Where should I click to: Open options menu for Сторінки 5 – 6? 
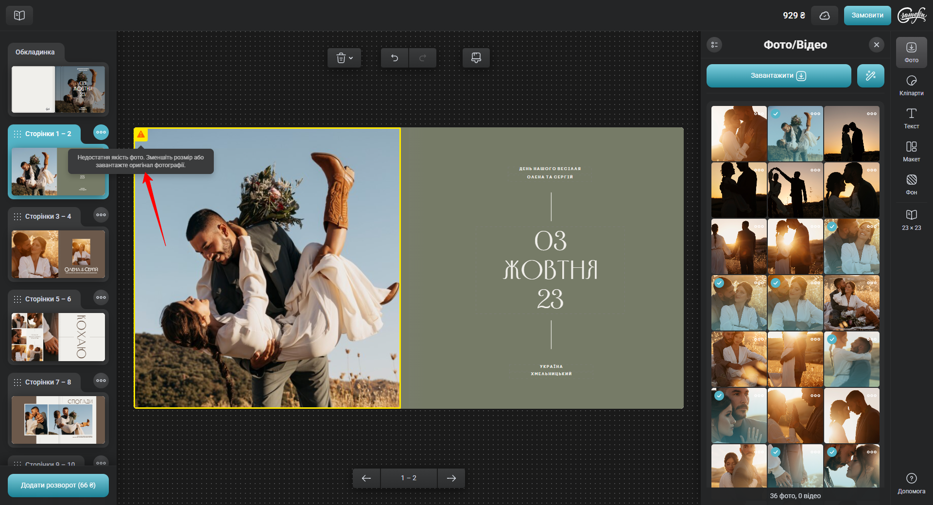point(101,297)
